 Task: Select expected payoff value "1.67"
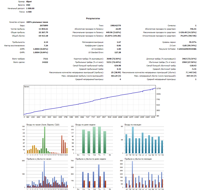pos(119,42)
